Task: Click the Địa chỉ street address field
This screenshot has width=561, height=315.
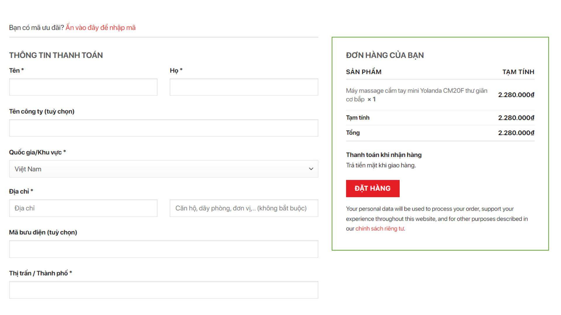Action: [83, 208]
